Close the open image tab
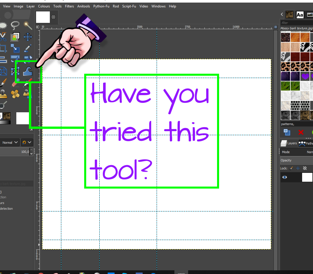The image size is (313, 274). click(53, 17)
